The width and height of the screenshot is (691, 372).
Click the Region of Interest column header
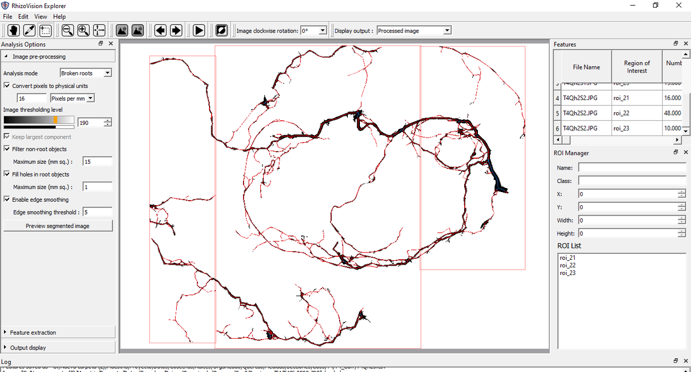[x=637, y=67]
